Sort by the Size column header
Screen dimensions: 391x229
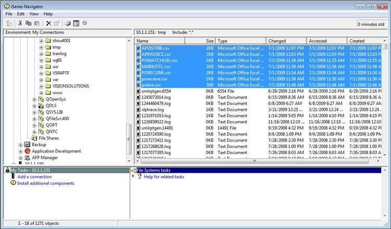[200, 41]
